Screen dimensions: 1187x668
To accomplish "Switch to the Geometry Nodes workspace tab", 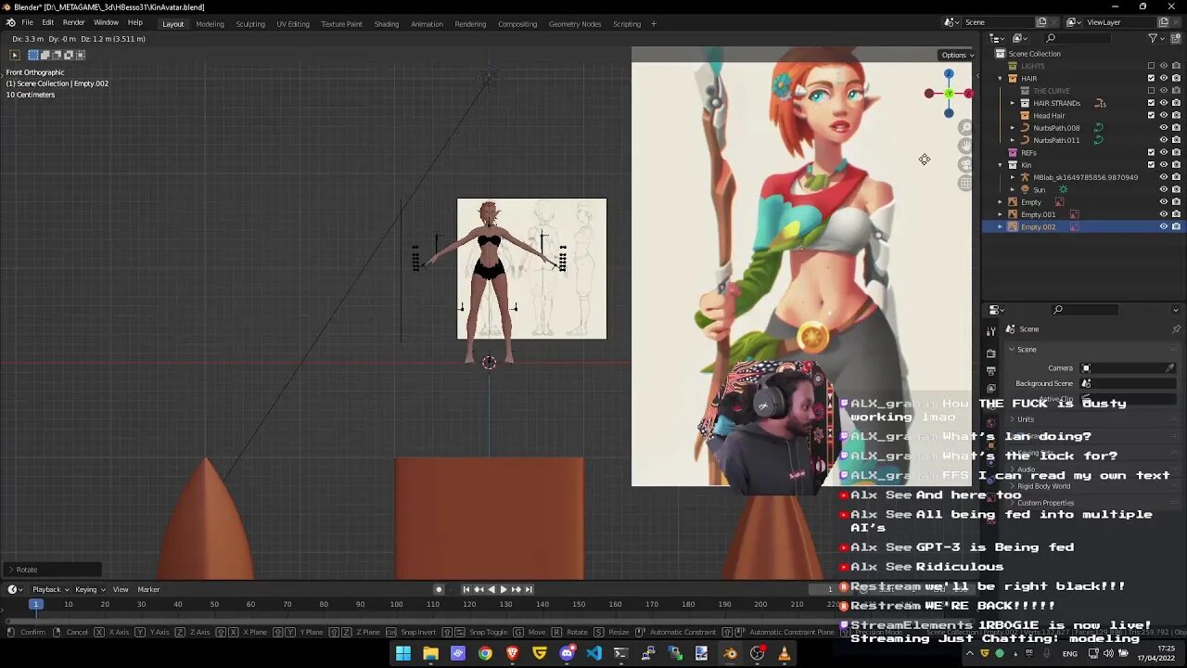I will click(575, 24).
